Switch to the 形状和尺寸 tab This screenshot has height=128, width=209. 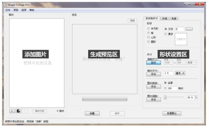click(152, 19)
